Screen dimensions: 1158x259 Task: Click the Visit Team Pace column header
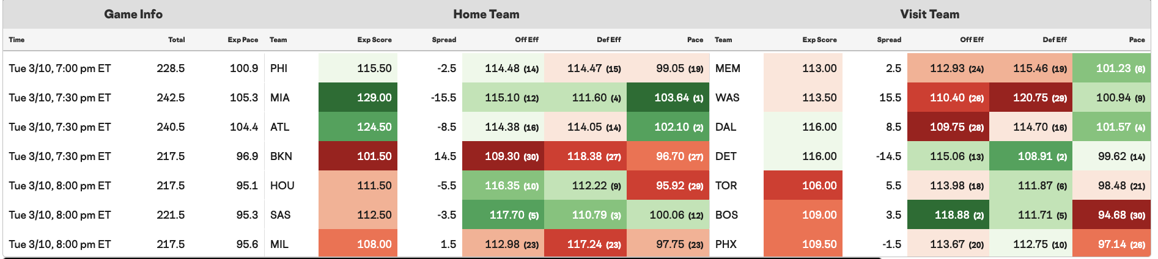point(1137,40)
